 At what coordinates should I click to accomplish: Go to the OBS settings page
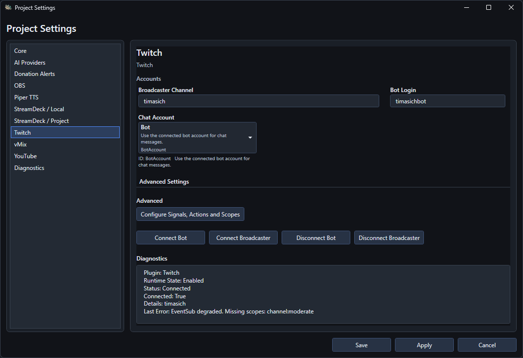pyautogui.click(x=65, y=86)
